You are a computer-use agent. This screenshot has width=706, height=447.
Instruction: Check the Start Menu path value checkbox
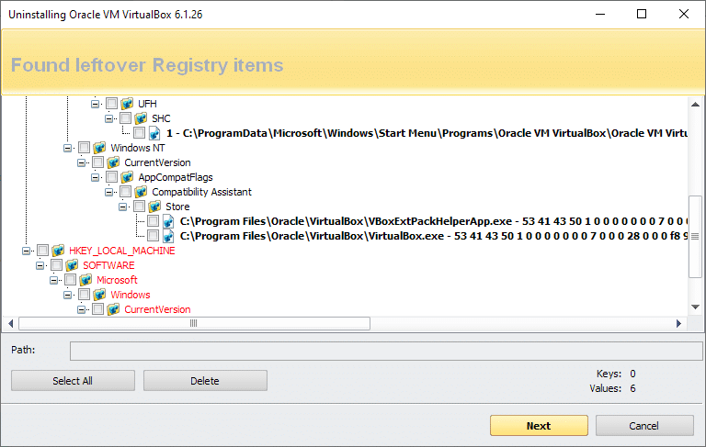[x=139, y=133]
